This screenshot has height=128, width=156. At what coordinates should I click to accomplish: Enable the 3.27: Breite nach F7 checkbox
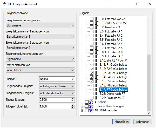tap(92, 98)
